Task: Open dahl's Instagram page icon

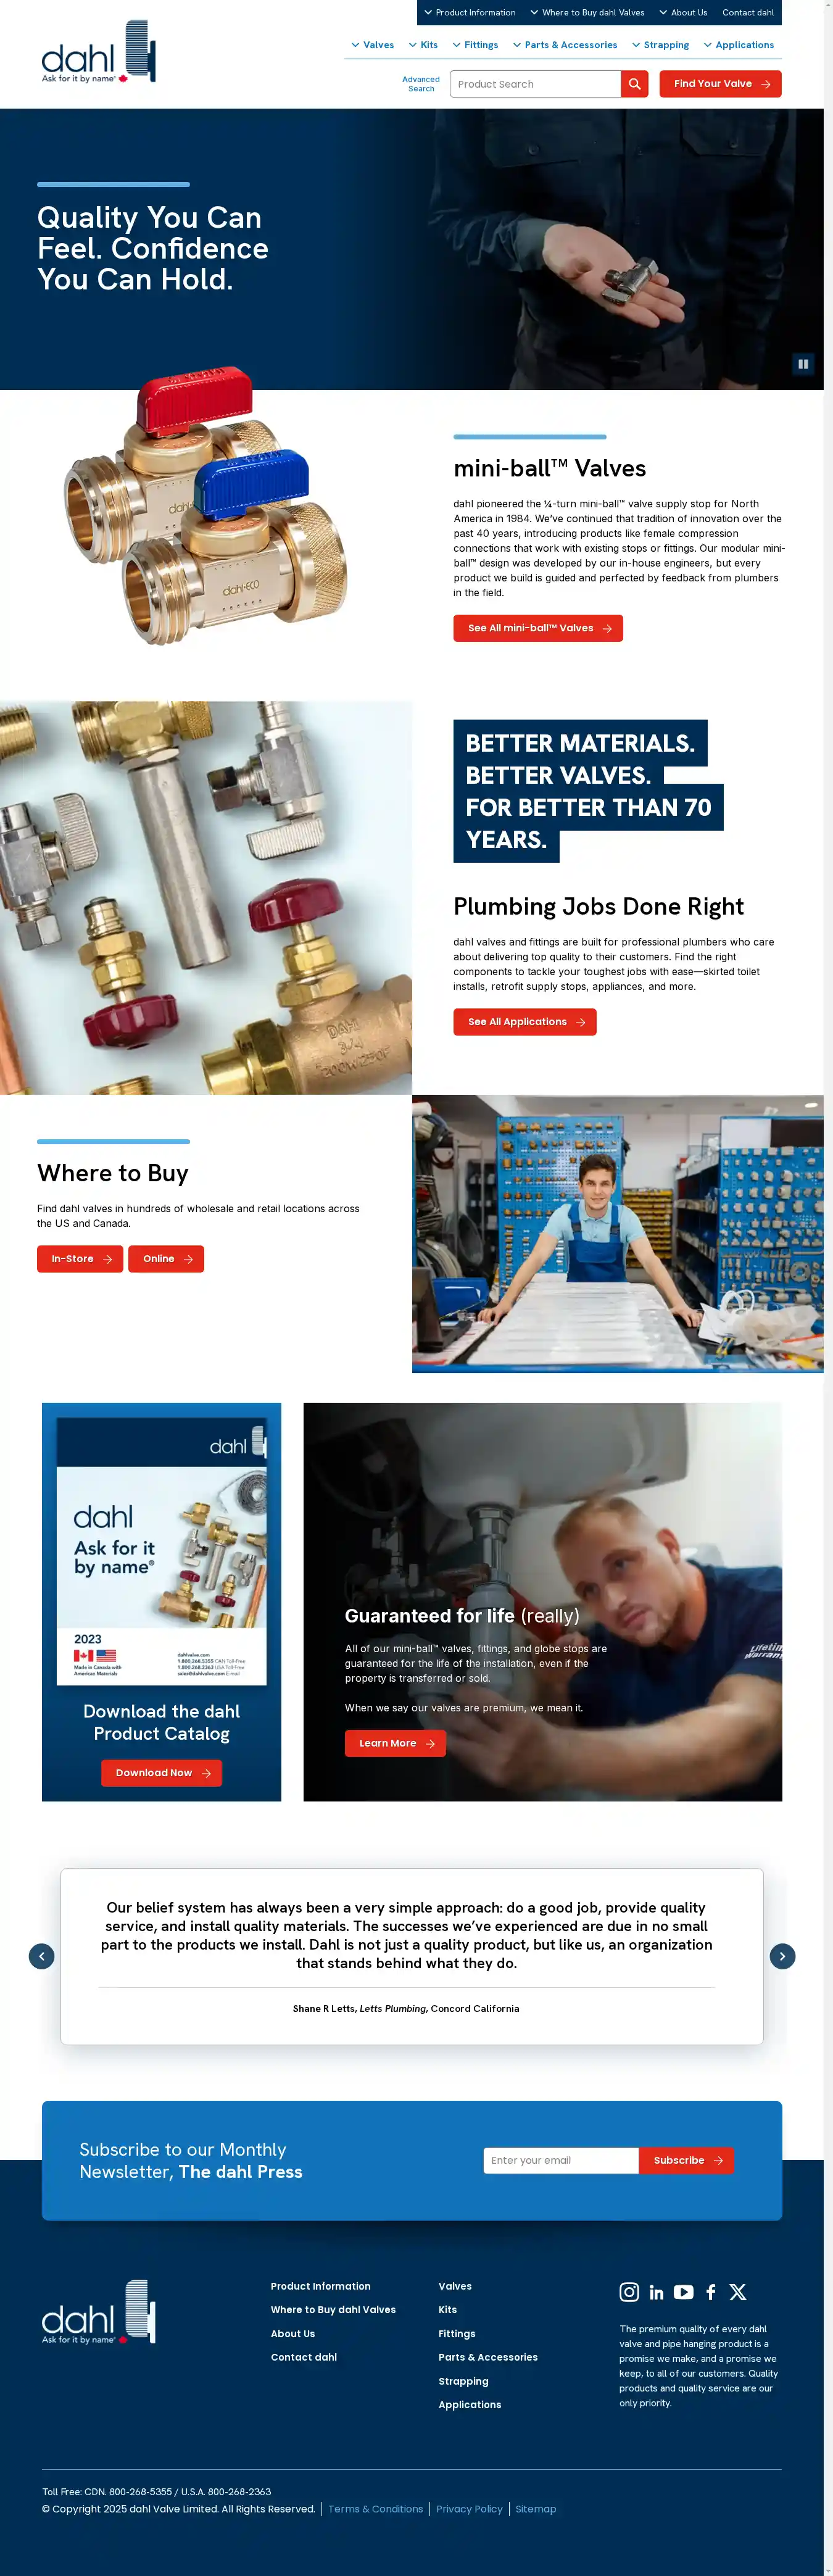Action: click(x=629, y=2291)
